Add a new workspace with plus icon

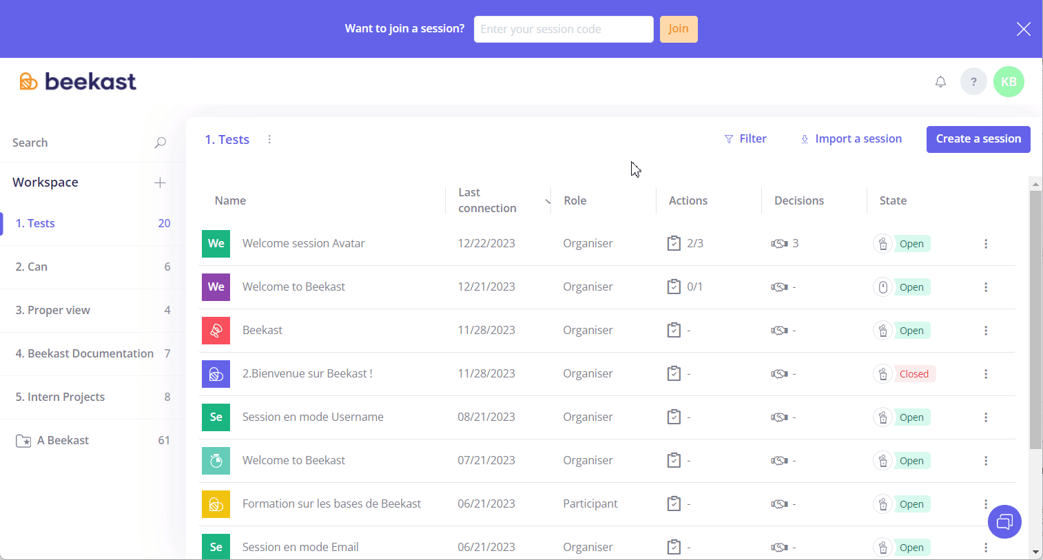pyautogui.click(x=160, y=183)
